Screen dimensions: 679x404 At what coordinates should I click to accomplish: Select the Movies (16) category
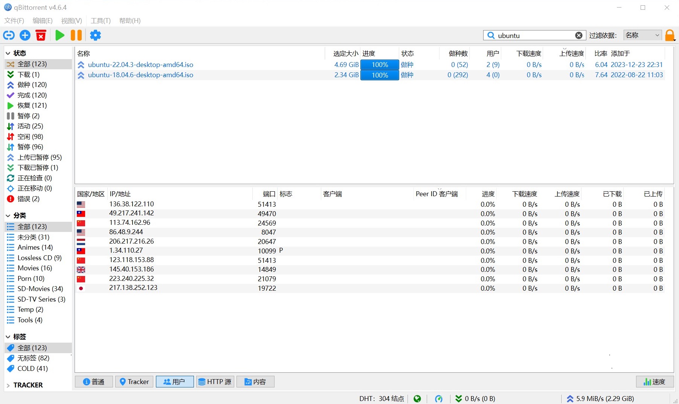[x=34, y=268]
